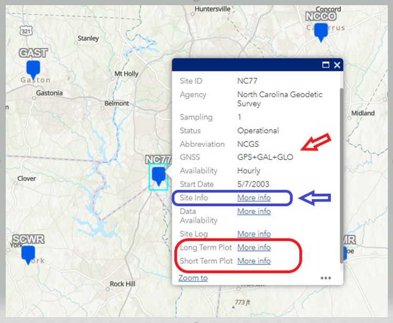Open Data Availability More info link
Image resolution: width=393 pixels, height=323 pixels.
[254, 211]
